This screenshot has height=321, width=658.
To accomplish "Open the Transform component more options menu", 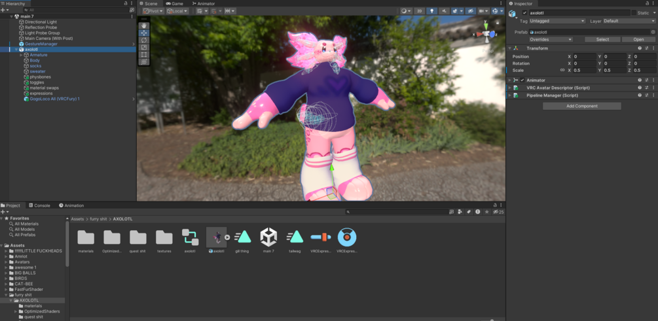I will click(x=653, y=48).
